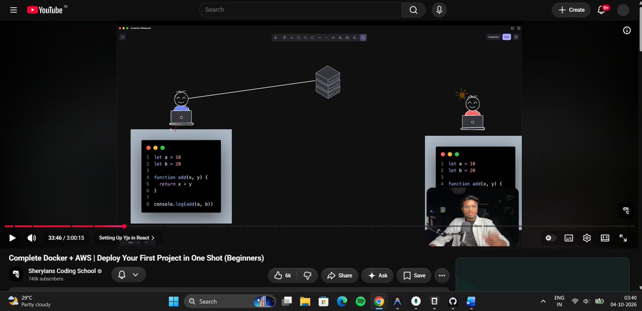Open Microsoft Word from the taskbar
The width and height of the screenshot is (642, 311).
click(x=471, y=301)
